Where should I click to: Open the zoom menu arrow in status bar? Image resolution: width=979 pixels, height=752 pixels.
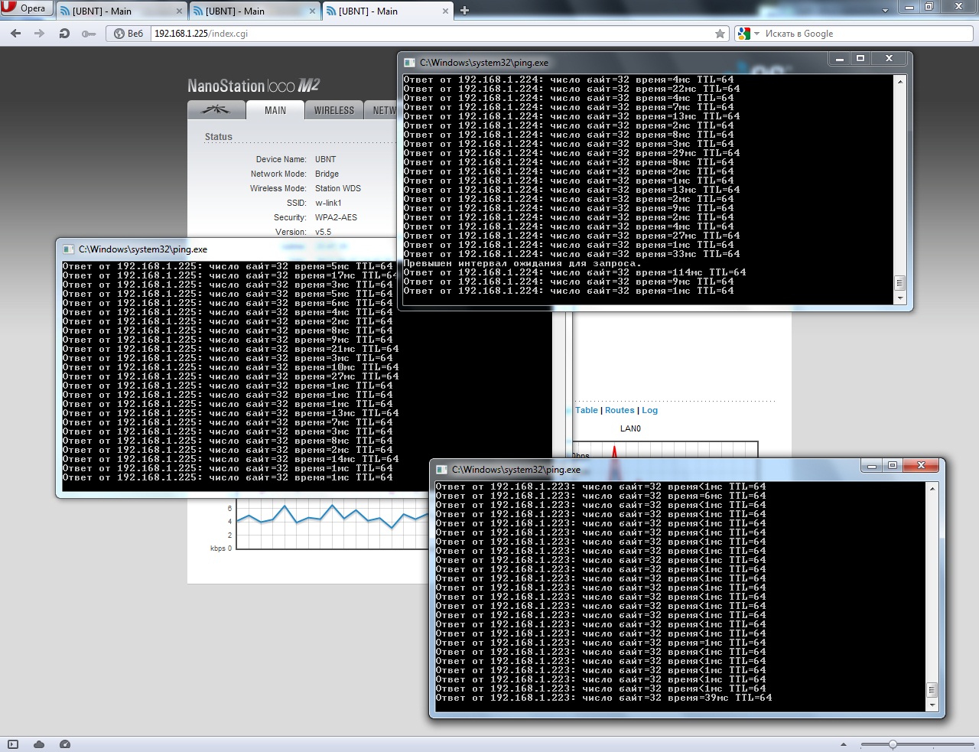pos(844,744)
